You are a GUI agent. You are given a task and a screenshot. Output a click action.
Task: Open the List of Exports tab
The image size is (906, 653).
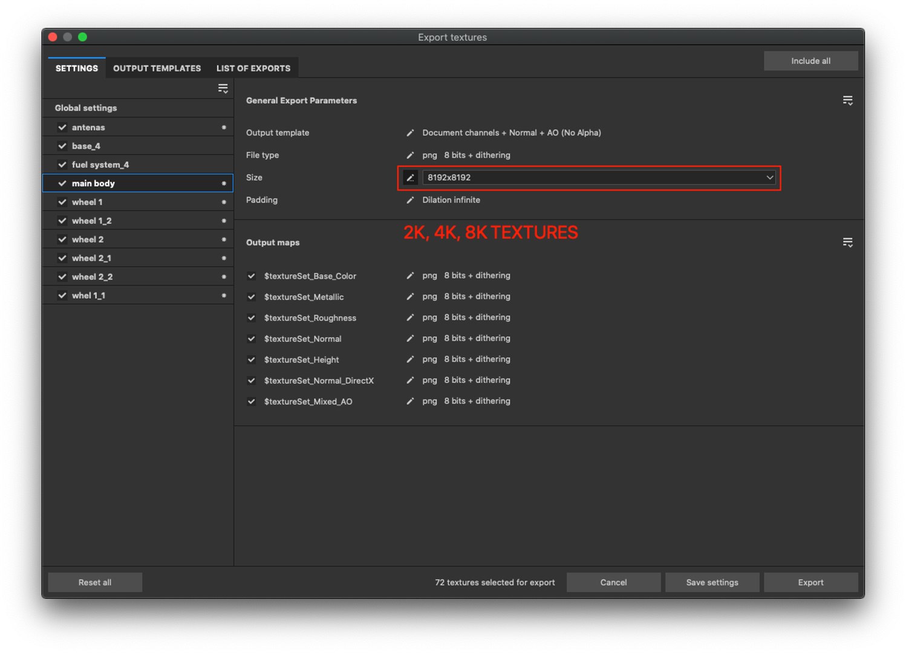(x=253, y=68)
